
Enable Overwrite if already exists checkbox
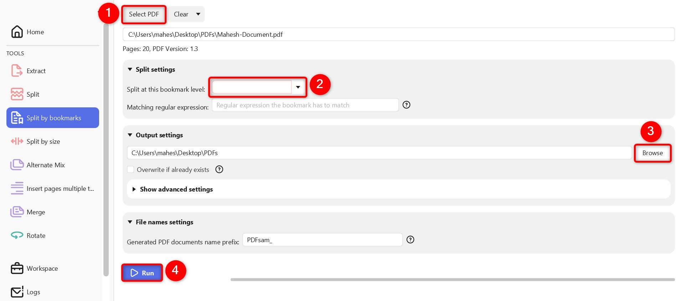click(x=131, y=169)
